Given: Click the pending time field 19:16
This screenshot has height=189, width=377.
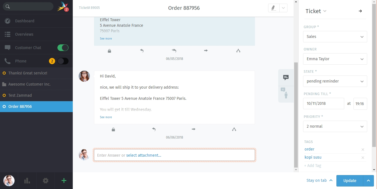Looking at the screenshot, I should (360, 103).
